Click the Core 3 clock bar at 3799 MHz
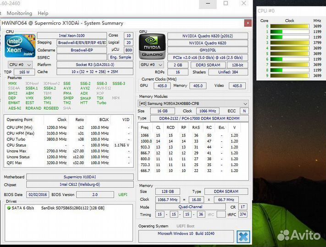The image size is (326, 247). click(x=290, y=43)
